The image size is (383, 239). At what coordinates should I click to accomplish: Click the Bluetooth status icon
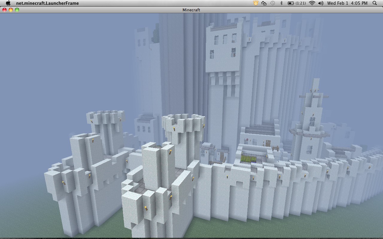click(x=281, y=3)
